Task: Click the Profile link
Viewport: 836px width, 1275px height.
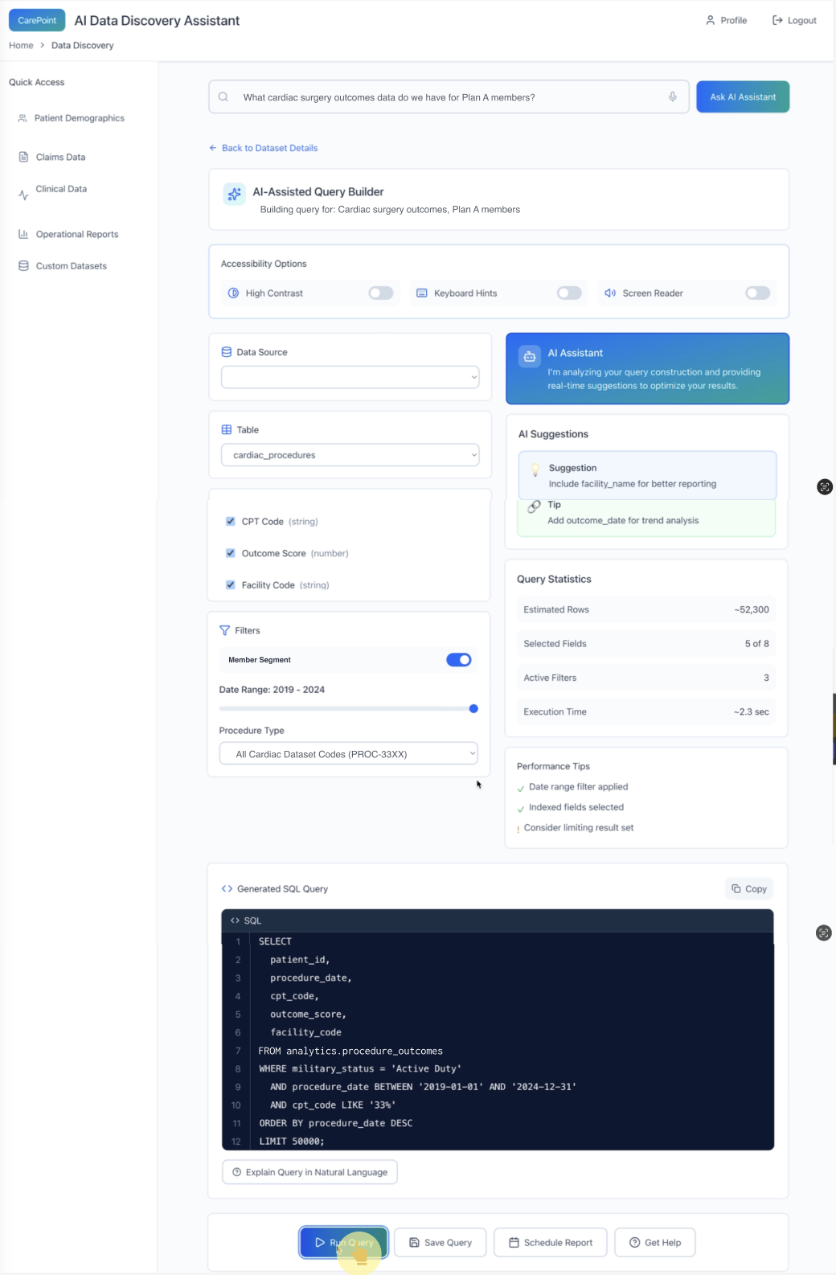Action: click(727, 20)
